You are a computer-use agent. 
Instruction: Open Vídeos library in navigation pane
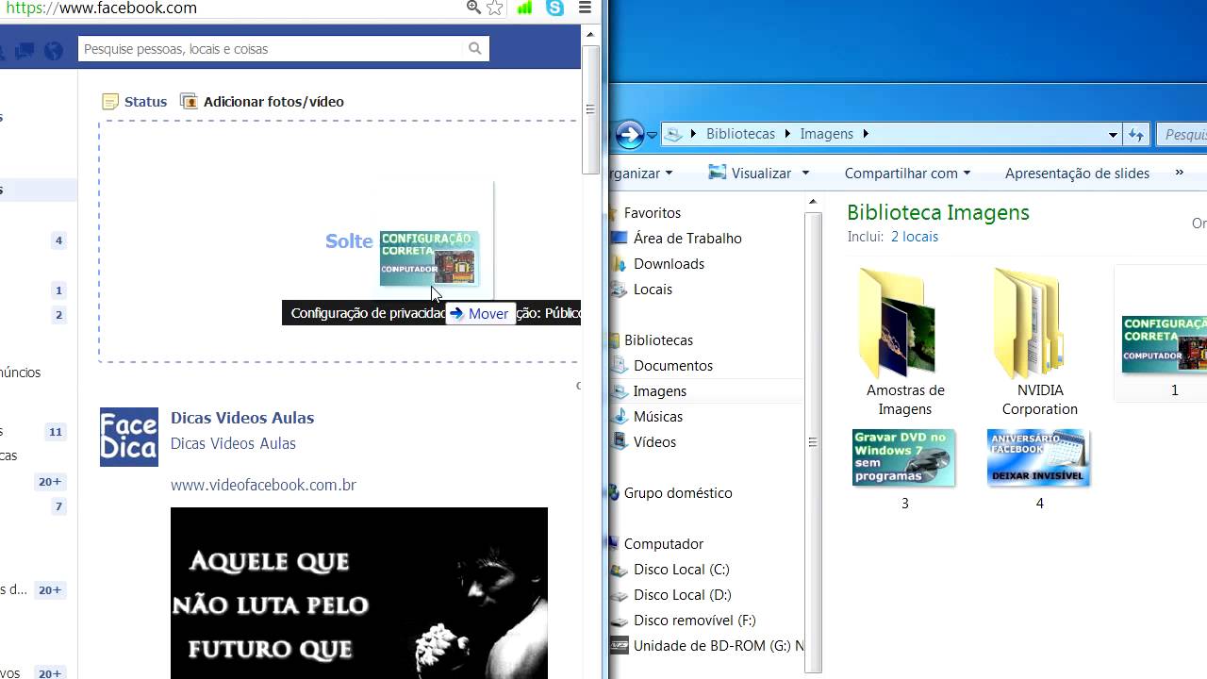click(x=654, y=441)
